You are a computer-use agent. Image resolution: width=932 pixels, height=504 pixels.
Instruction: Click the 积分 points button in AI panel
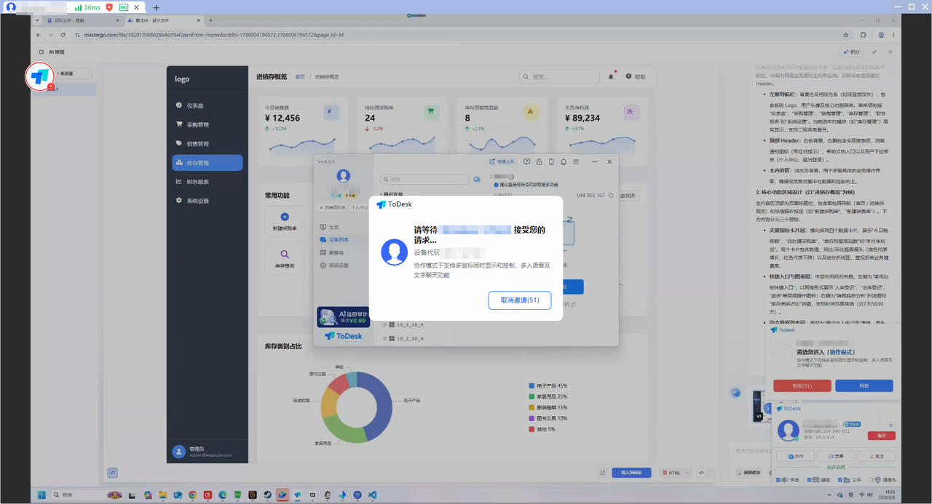[x=850, y=52]
